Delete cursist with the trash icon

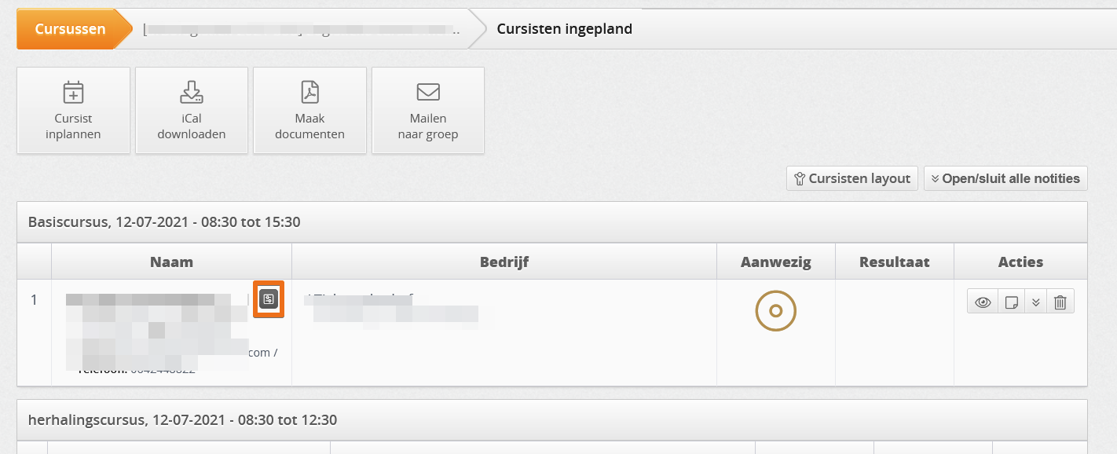tap(1060, 302)
